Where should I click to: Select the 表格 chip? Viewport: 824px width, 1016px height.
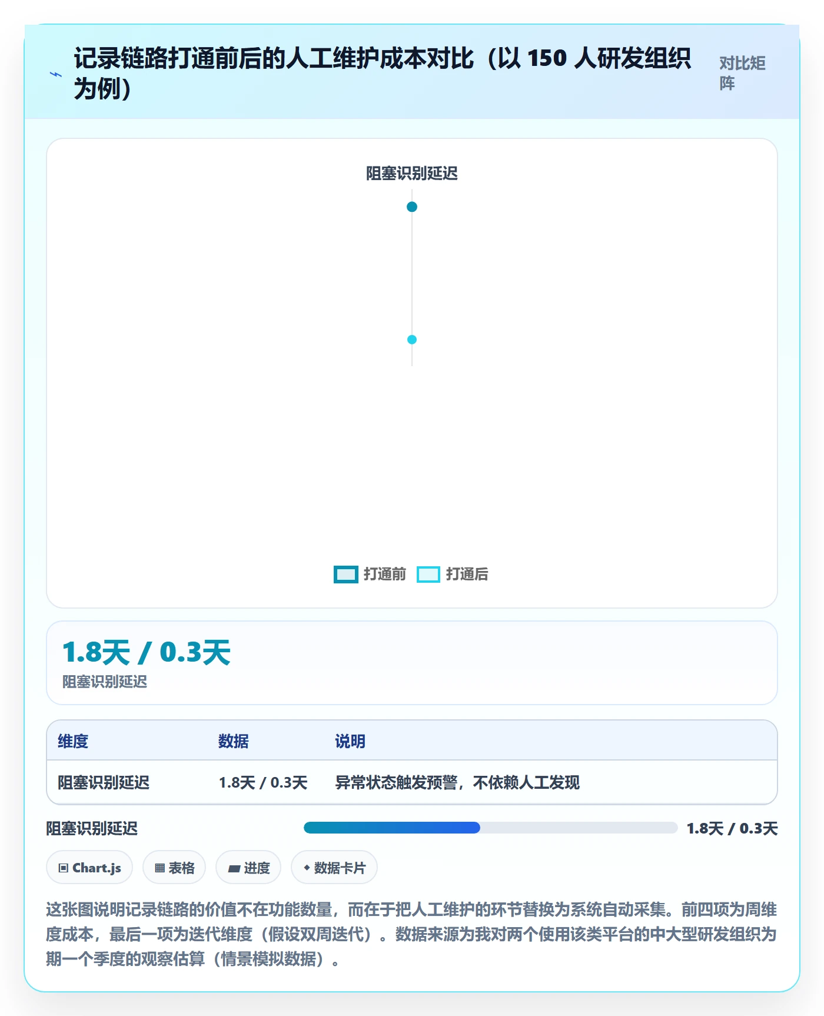tap(174, 868)
